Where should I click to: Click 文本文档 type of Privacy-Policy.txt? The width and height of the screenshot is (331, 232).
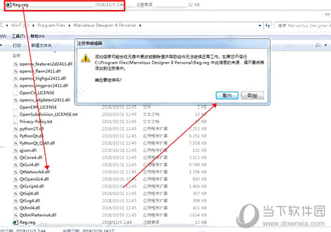(151, 122)
